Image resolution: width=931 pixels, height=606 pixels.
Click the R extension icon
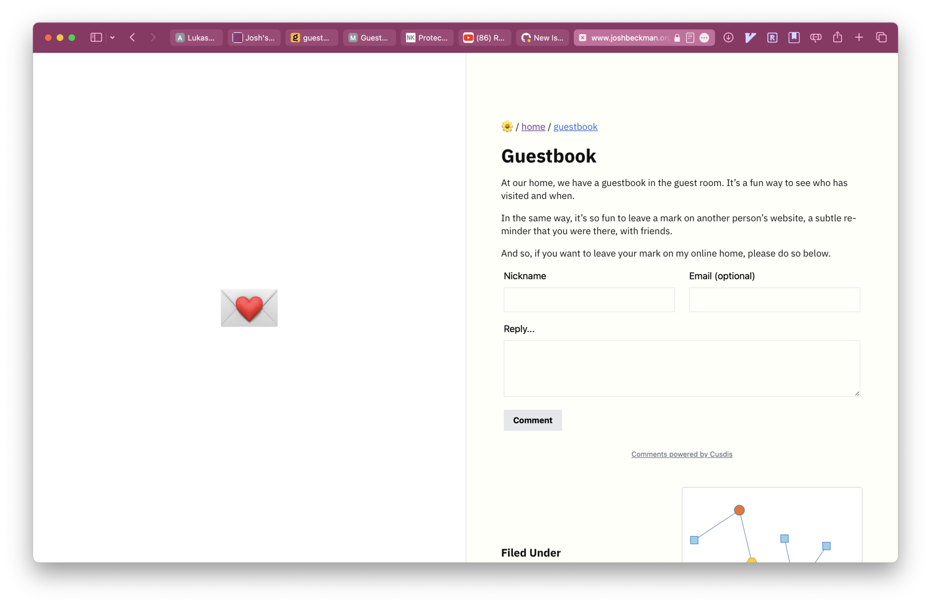[x=772, y=38]
